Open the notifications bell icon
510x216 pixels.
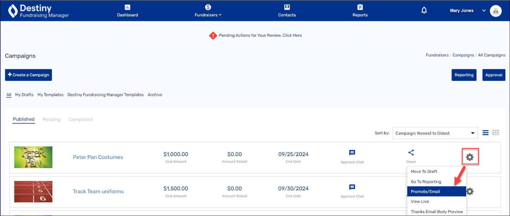coord(424,11)
